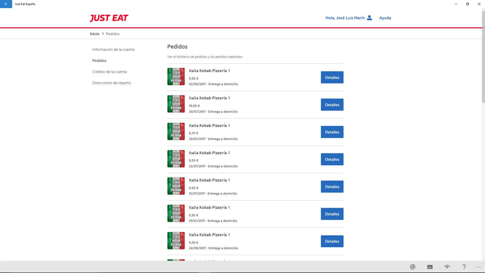Open Direcciones de reparto section

111,83
